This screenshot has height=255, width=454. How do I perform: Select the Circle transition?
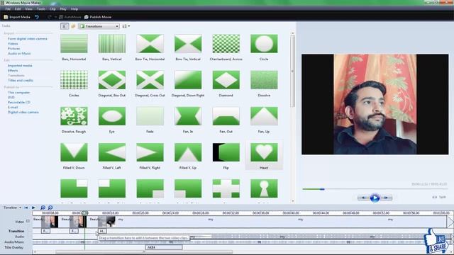[x=264, y=44]
